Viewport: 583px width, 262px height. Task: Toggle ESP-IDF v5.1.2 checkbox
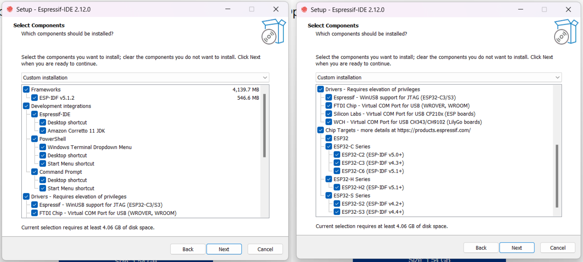(x=35, y=98)
